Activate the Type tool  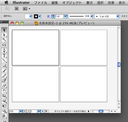4,55
